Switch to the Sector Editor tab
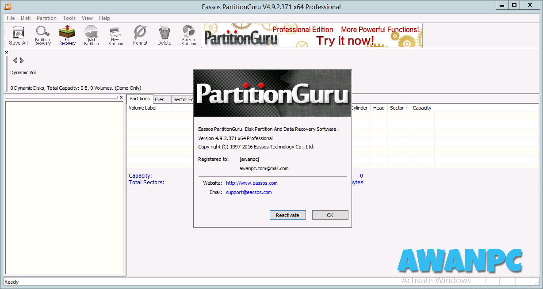This screenshot has height=289, width=543. click(x=183, y=99)
